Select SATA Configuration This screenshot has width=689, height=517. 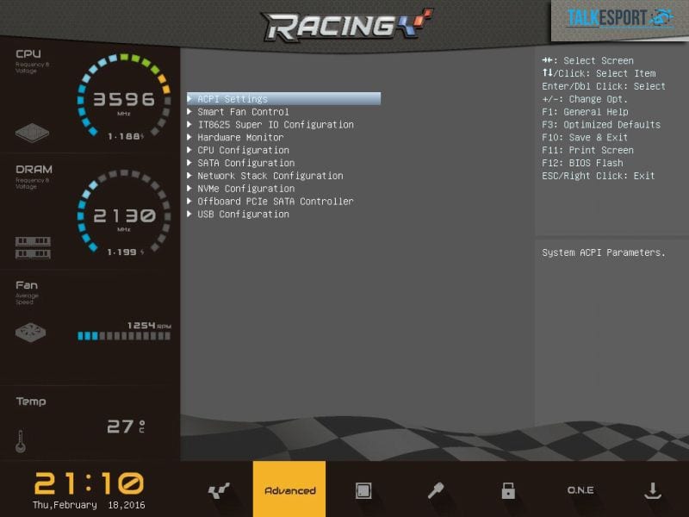(245, 163)
